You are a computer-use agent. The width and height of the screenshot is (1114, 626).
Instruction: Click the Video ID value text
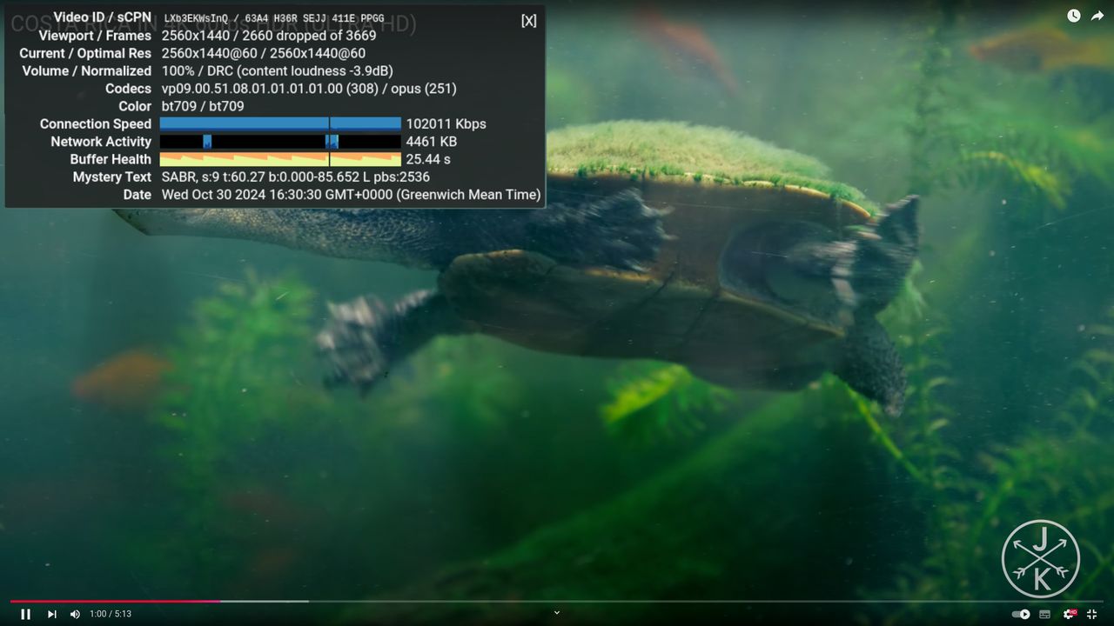(x=274, y=18)
